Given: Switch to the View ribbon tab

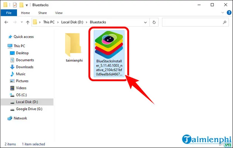Looking at the screenshot, I should point(59,13).
